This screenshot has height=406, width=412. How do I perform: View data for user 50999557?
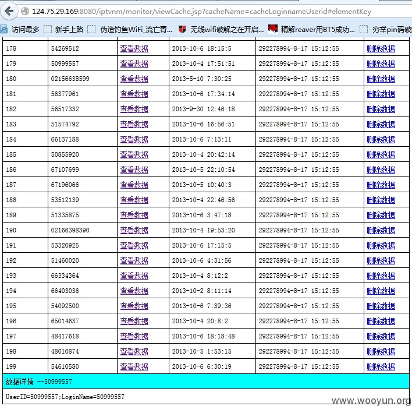(134, 63)
